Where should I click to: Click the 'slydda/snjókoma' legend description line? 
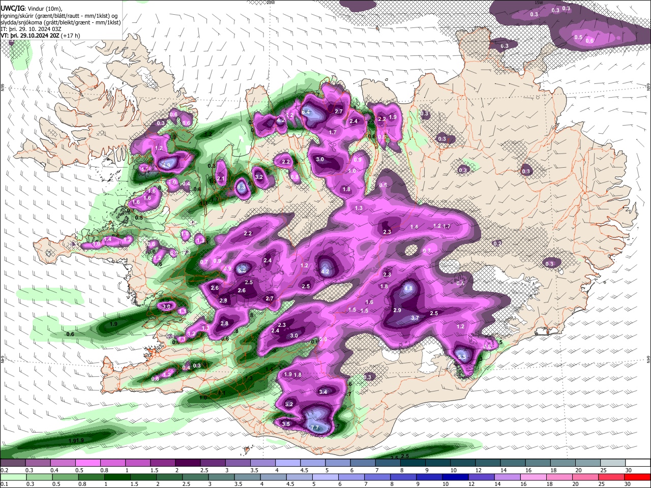pyautogui.click(x=61, y=22)
